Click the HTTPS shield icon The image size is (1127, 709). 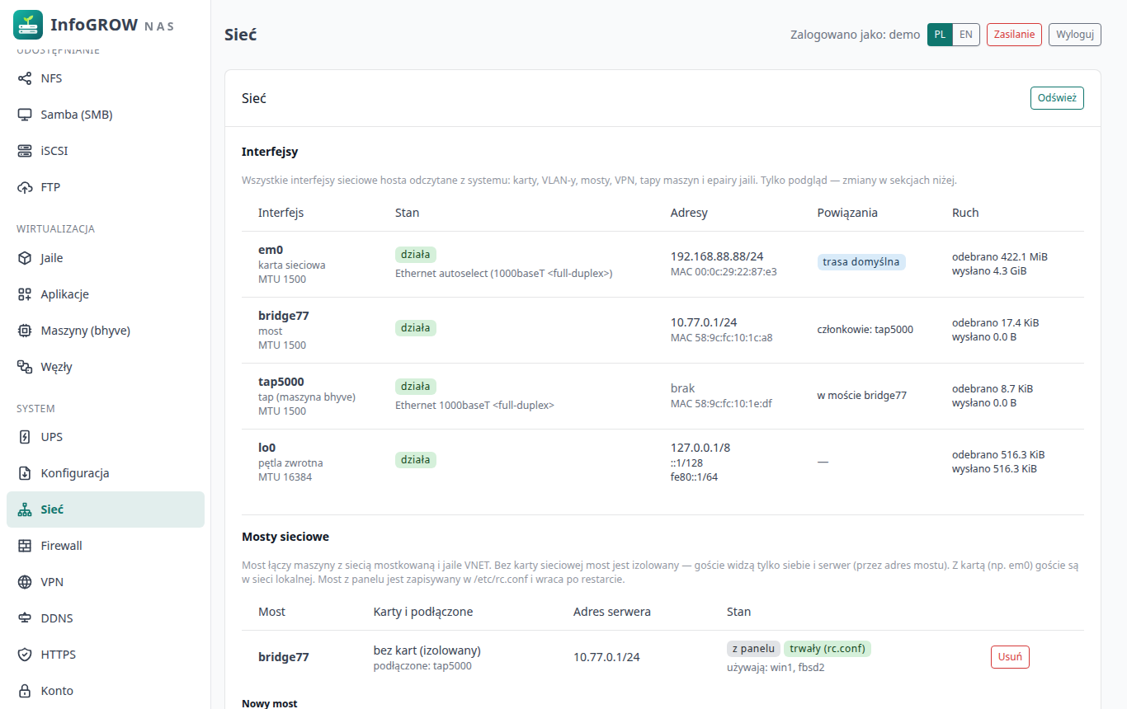click(25, 655)
